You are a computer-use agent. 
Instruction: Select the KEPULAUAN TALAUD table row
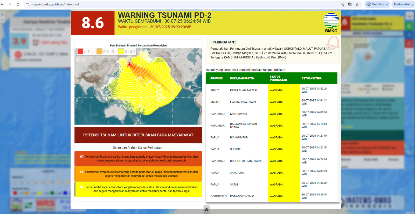243,90
